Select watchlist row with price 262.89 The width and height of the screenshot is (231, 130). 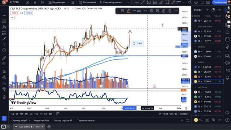coord(208,72)
